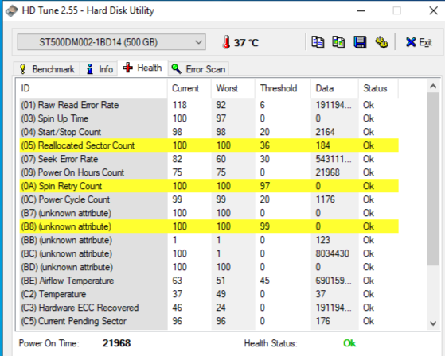Click the 37 °C temperature reading
Image resolution: width=445 pixels, height=356 pixels.
[x=246, y=42]
